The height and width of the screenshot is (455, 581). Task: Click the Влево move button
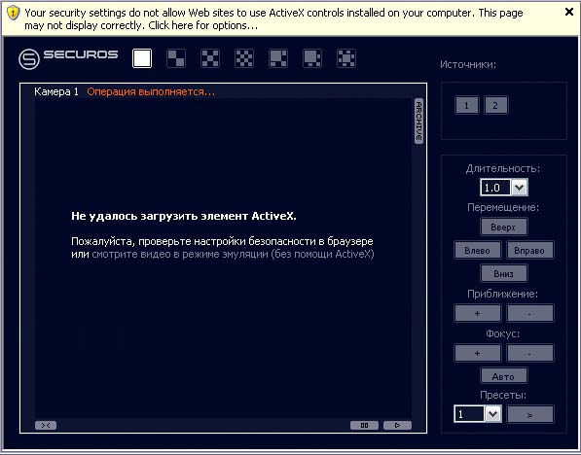[477, 250]
